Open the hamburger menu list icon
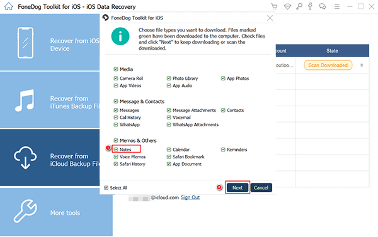378x237 pixels. click(336, 6)
